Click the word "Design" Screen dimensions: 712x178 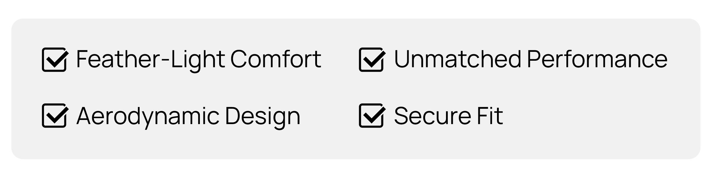point(263,116)
